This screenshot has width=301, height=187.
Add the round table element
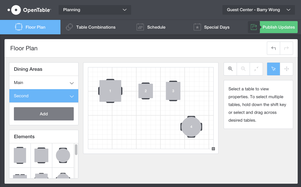pos(63,155)
